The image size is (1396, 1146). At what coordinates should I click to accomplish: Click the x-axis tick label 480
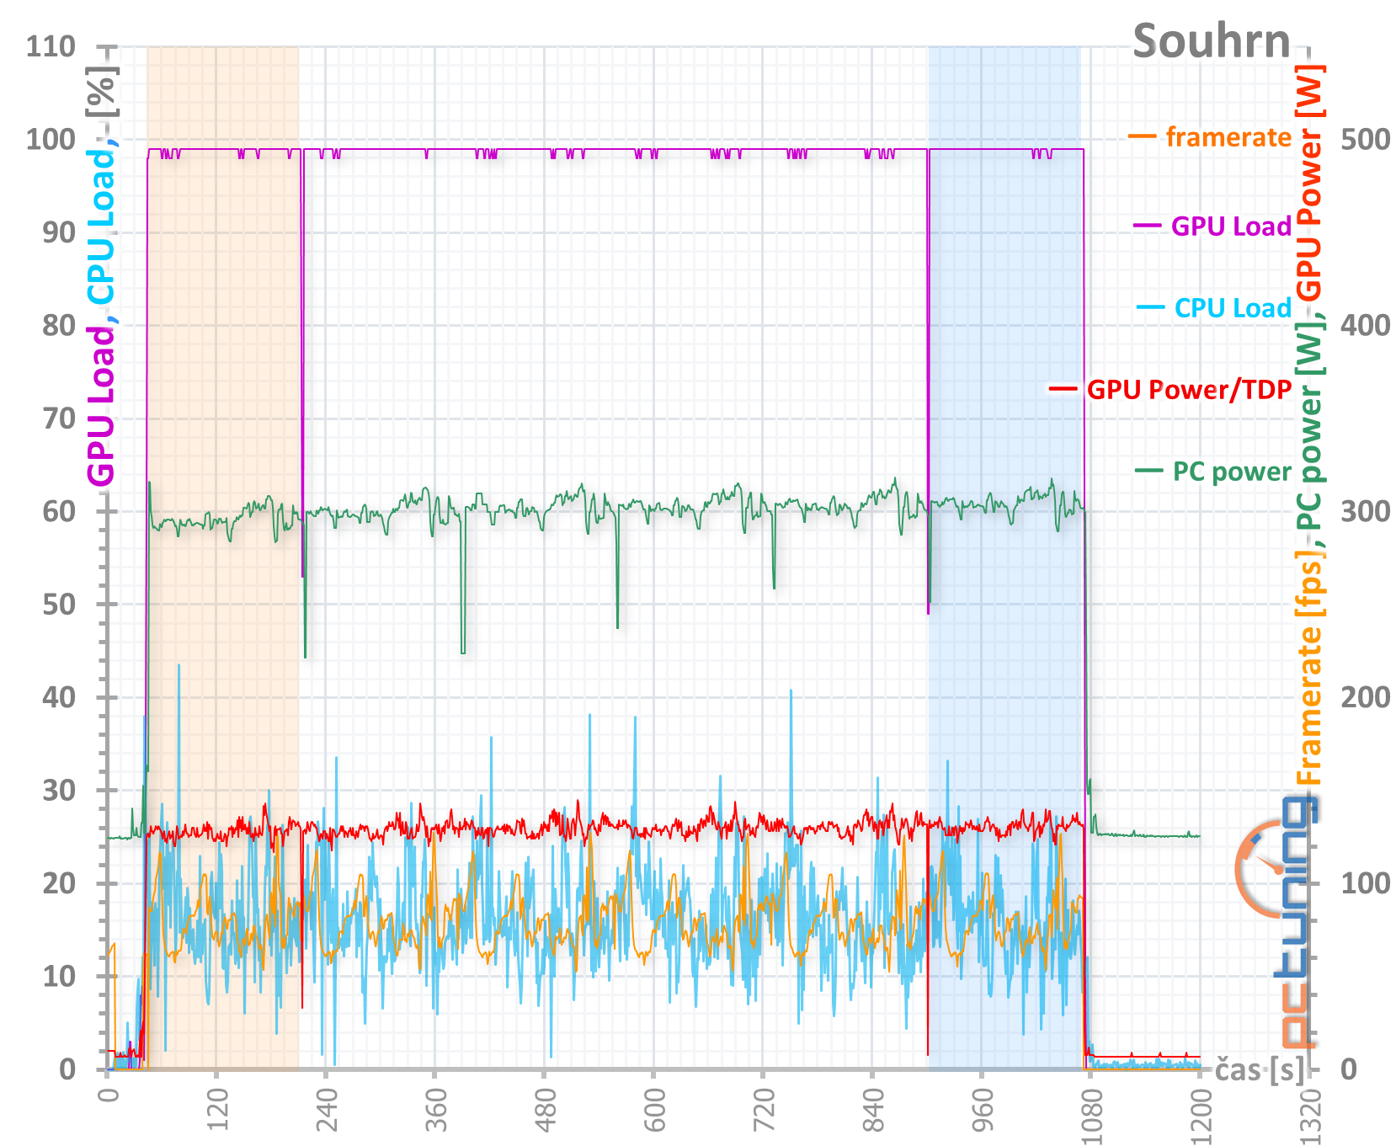point(546,1111)
